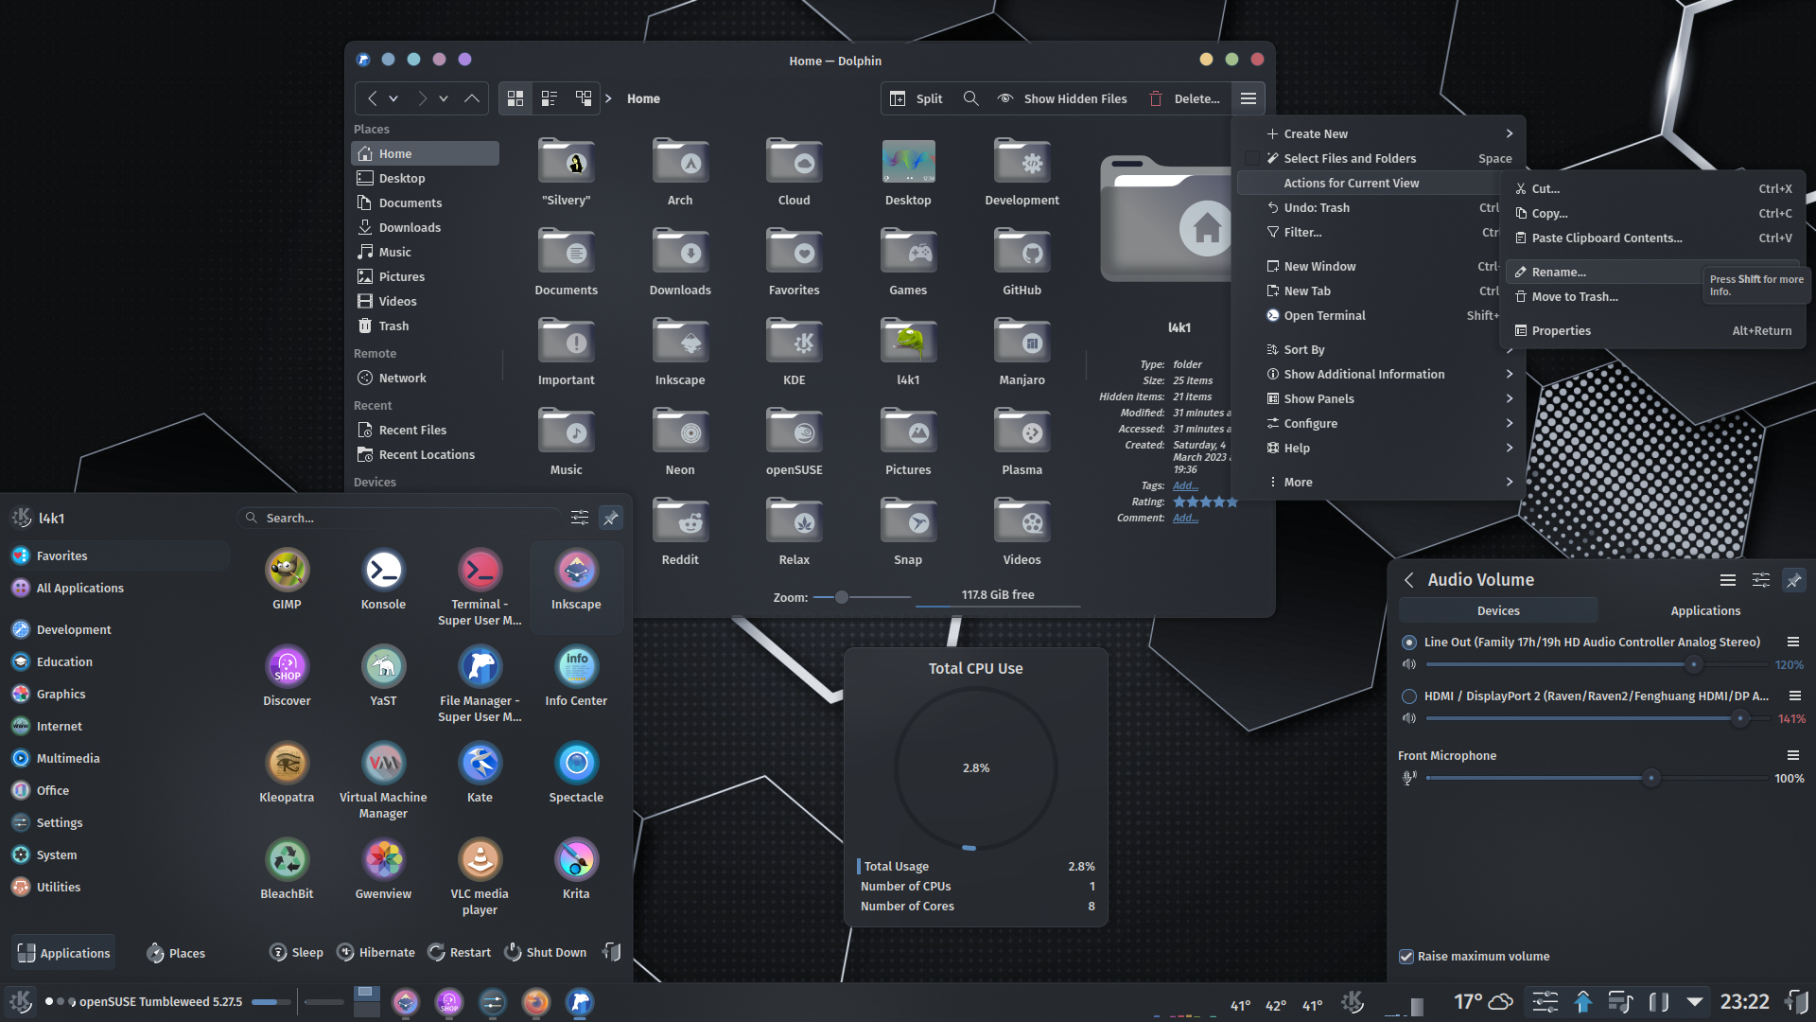Image resolution: width=1816 pixels, height=1022 pixels.
Task: Click the Shut Down button
Action: coord(545,952)
